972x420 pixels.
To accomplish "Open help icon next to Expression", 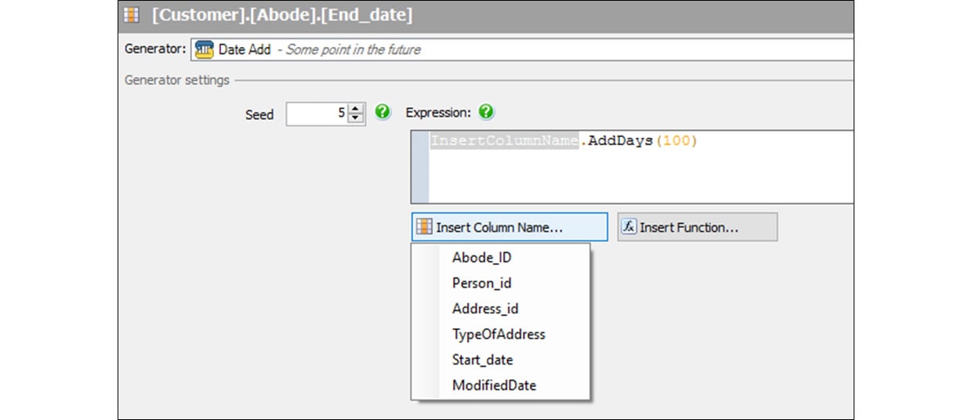I will 486,112.
